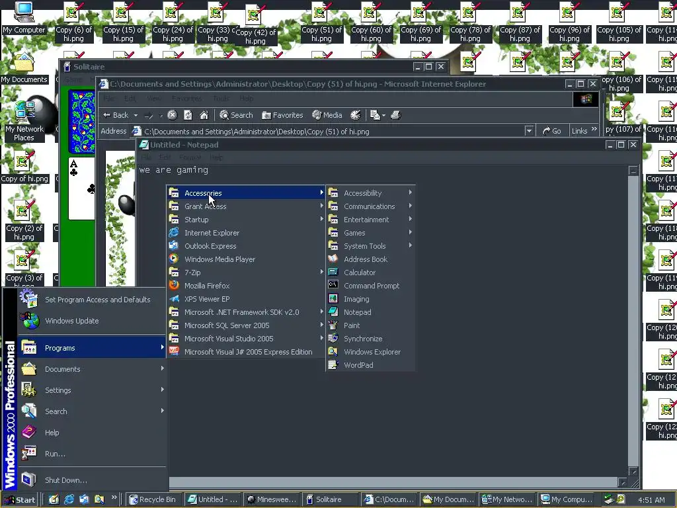Viewport: 677px width, 508px height.
Task: Open Internet Explorer from Programs menu
Action: [246, 233]
